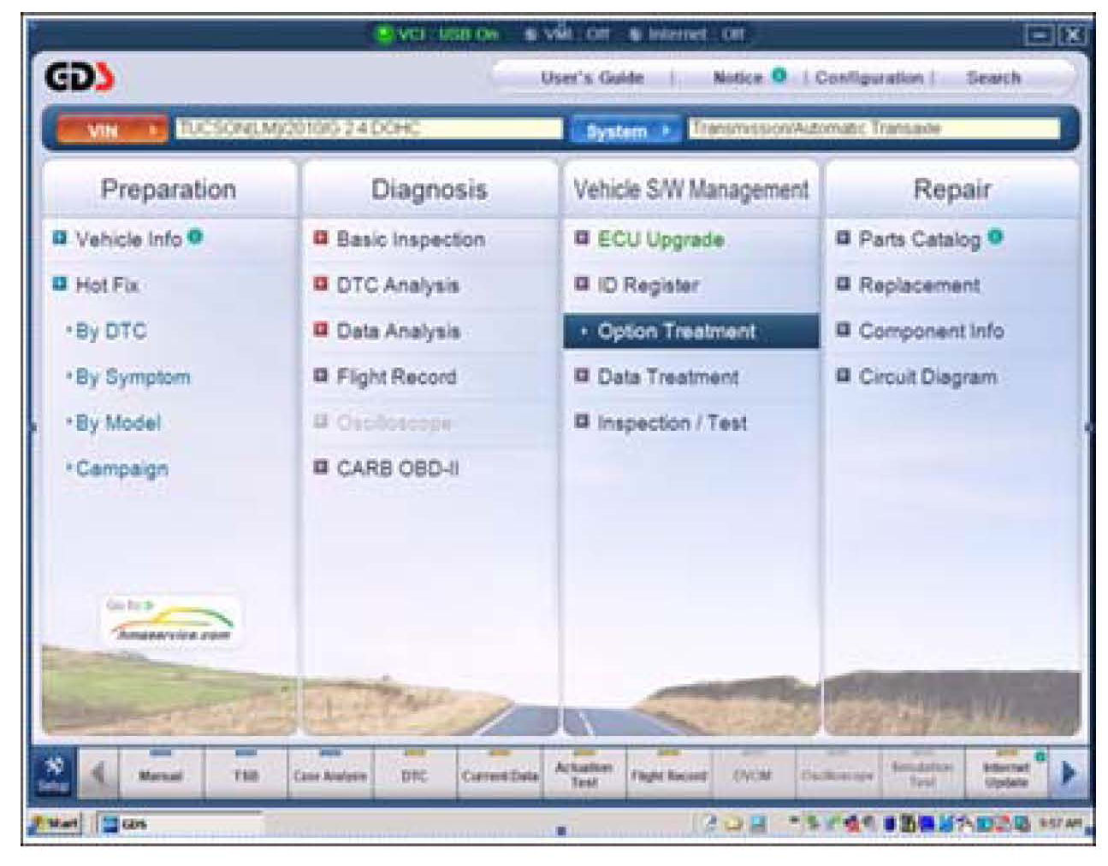Click the Windows Start button
This screenshot has width=1108, height=866.
coord(56,823)
